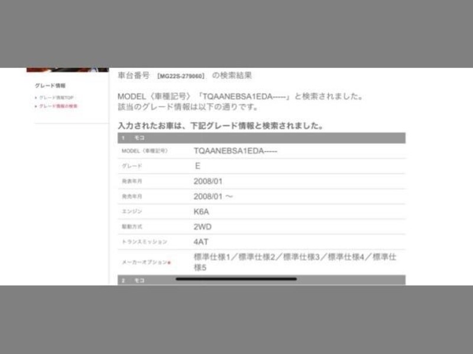The height and width of the screenshot is (354, 473).
Task: Click the グレード情報 sidebar heading
Action: point(50,86)
